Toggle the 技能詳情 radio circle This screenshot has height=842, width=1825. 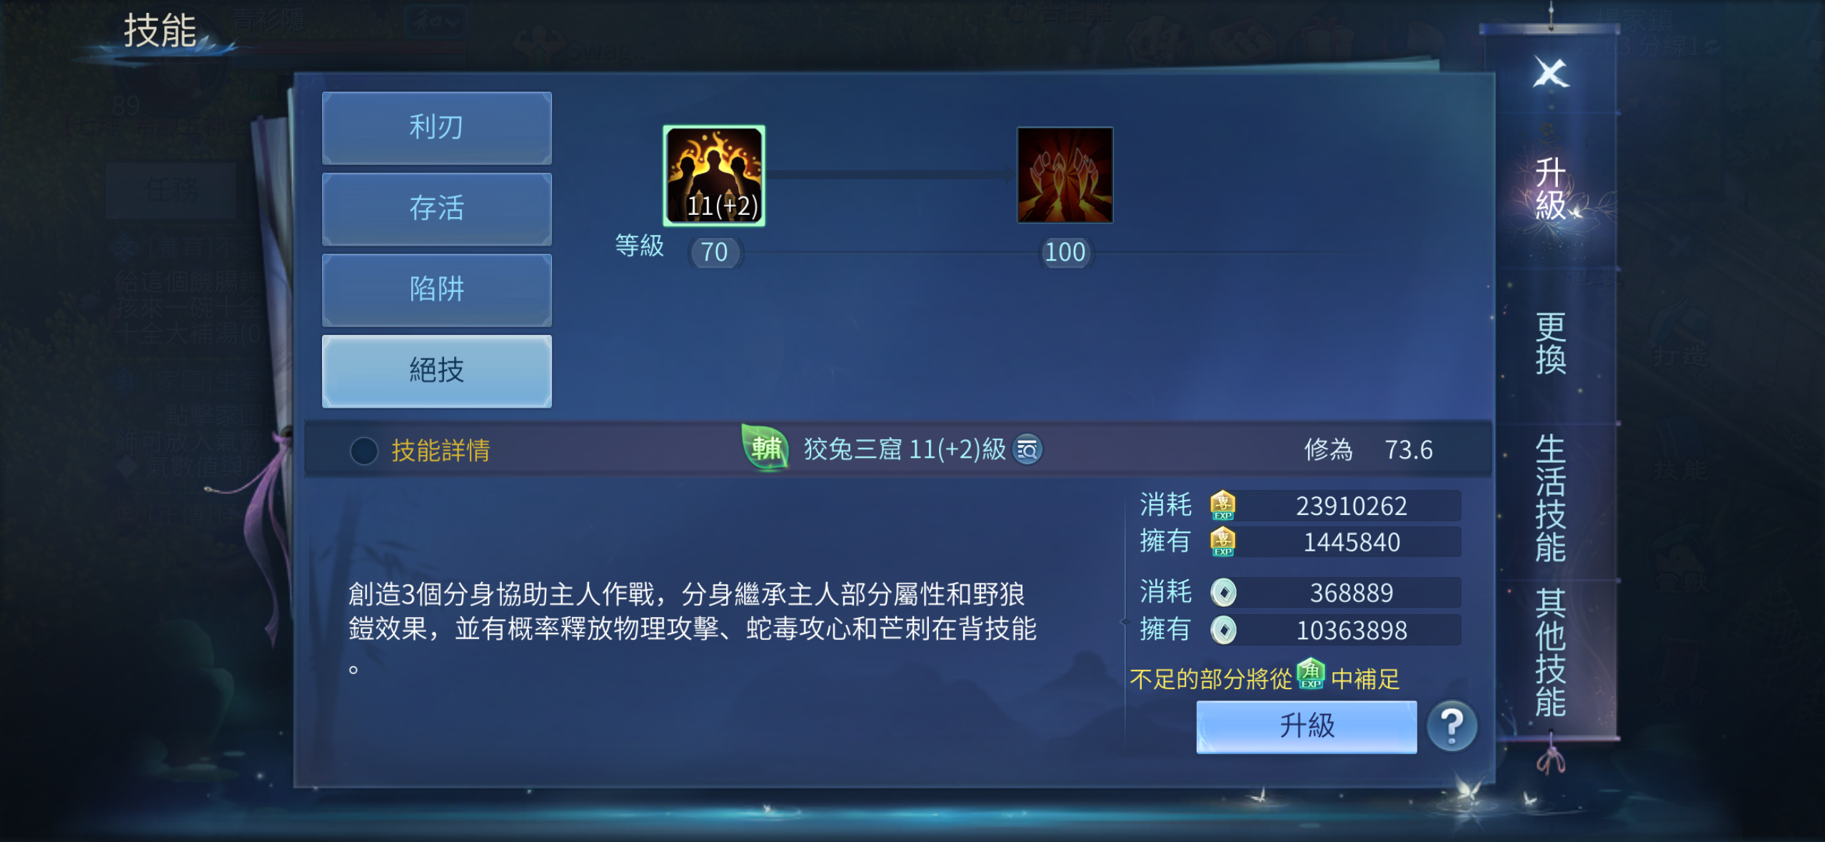pos(363,451)
